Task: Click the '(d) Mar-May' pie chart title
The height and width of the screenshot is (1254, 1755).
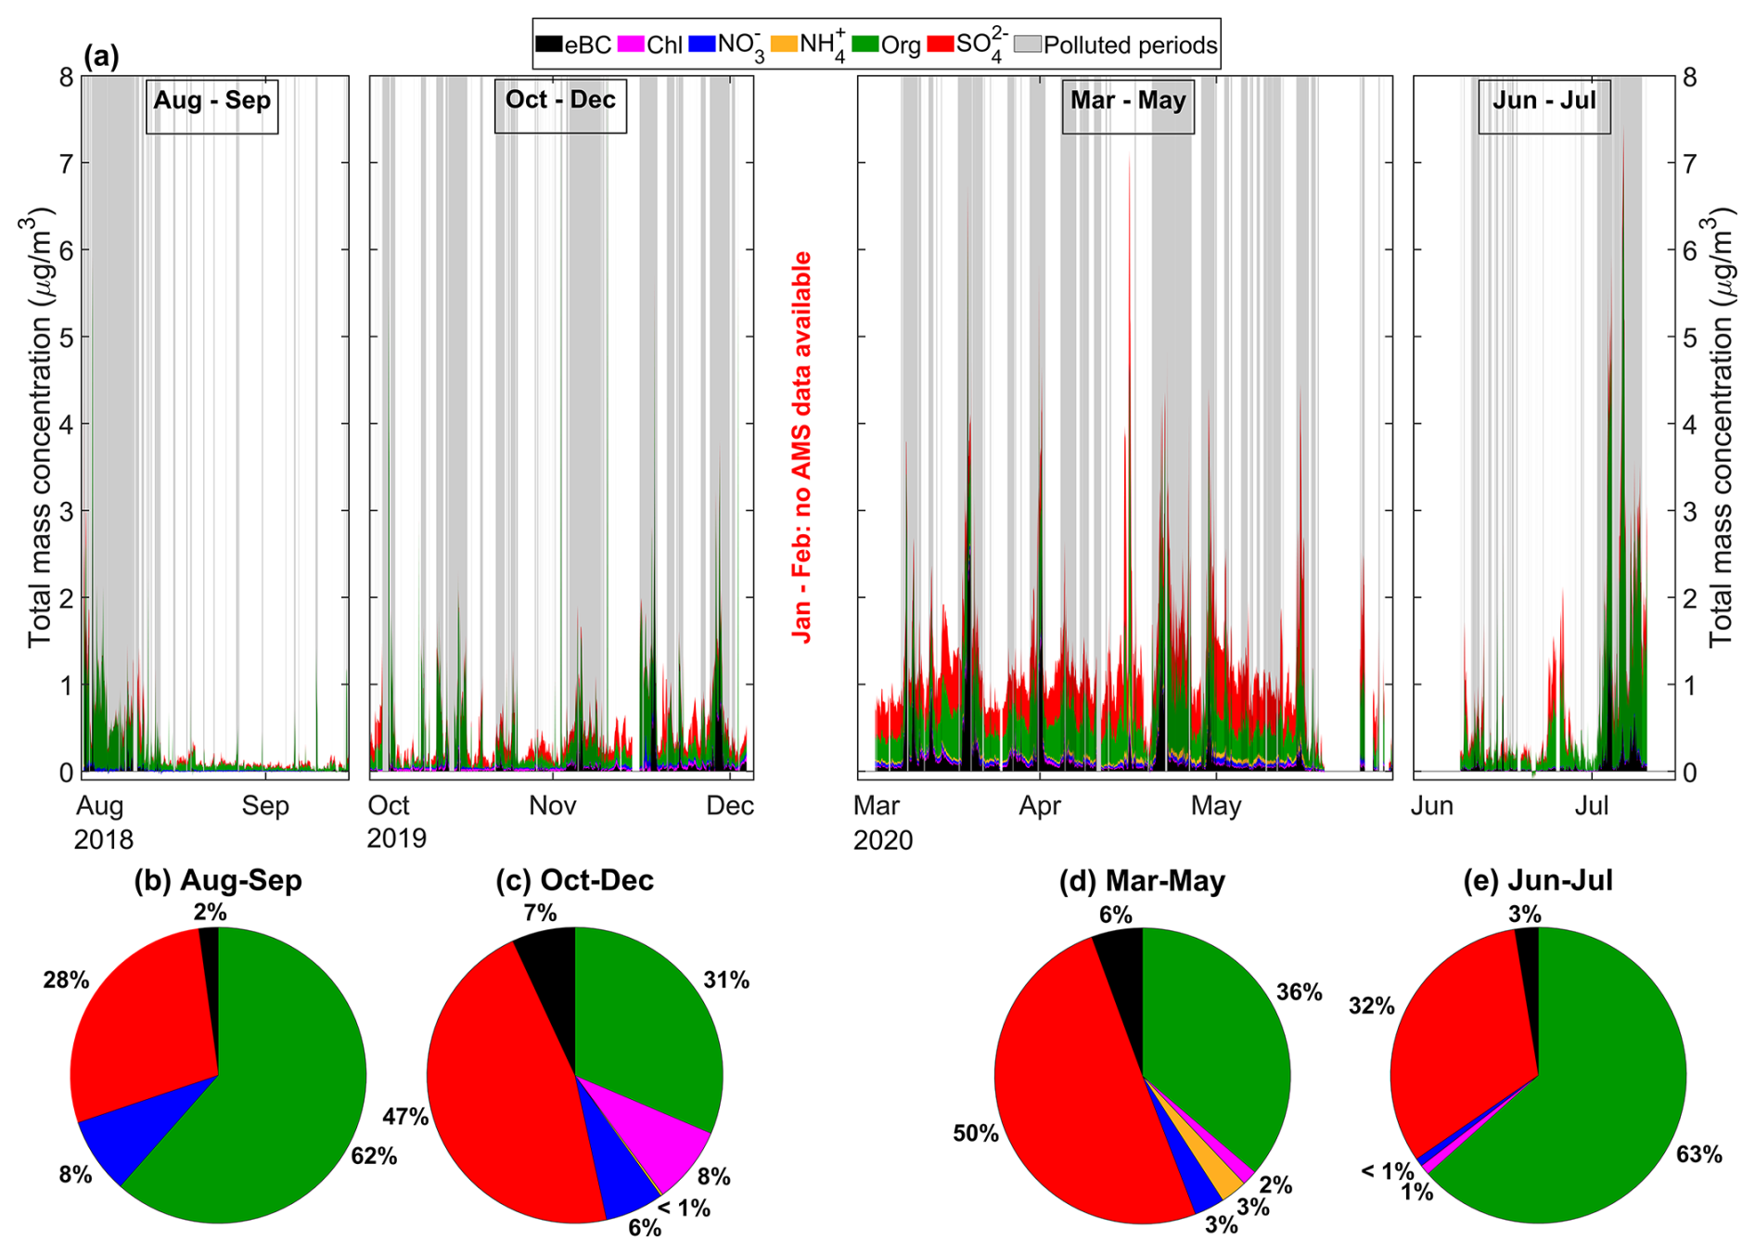Action: [x=1142, y=880]
